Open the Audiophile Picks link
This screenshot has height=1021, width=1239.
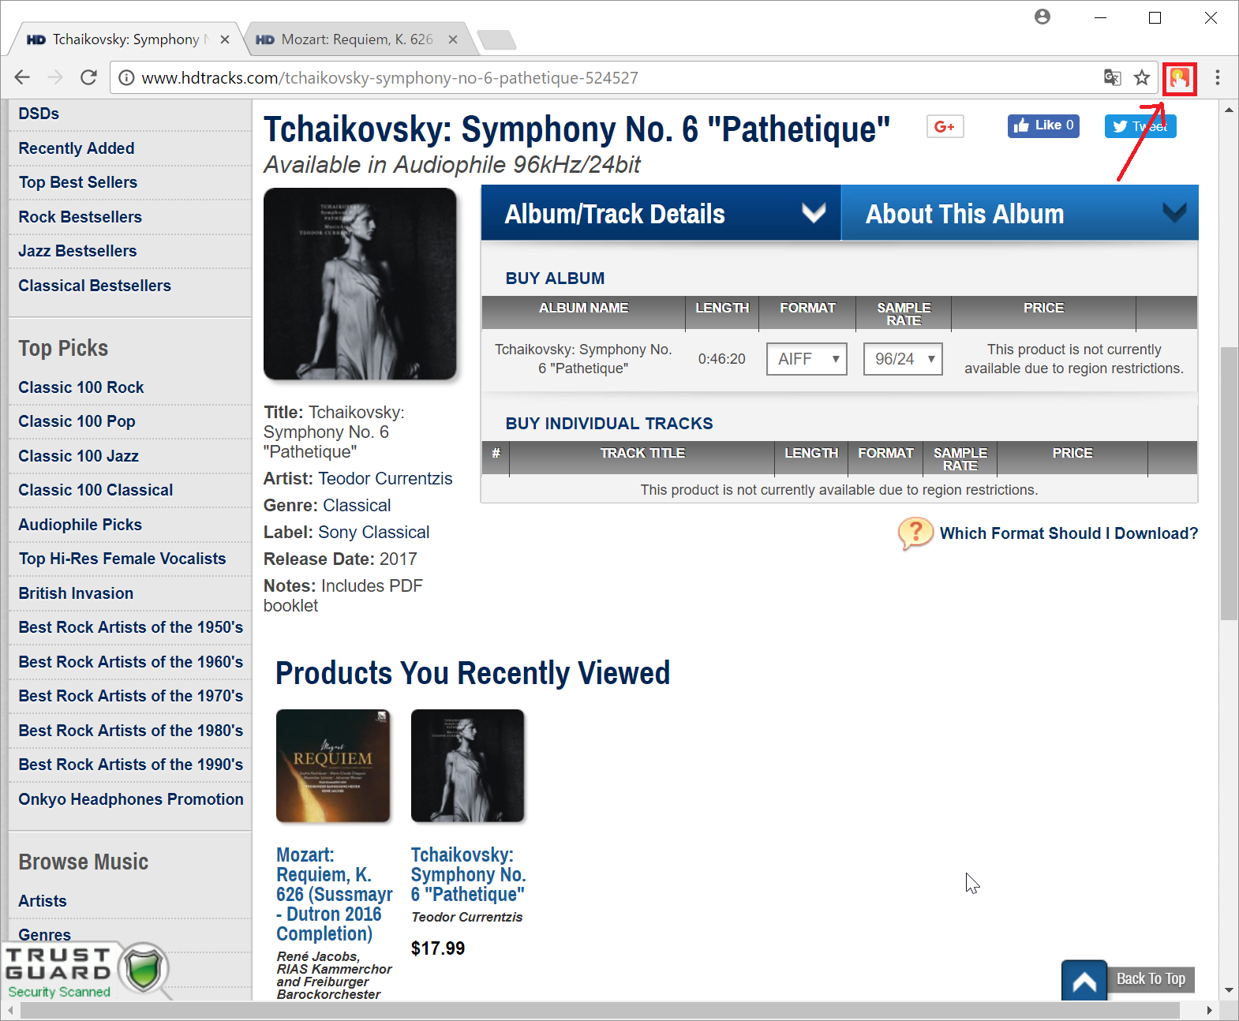(80, 525)
